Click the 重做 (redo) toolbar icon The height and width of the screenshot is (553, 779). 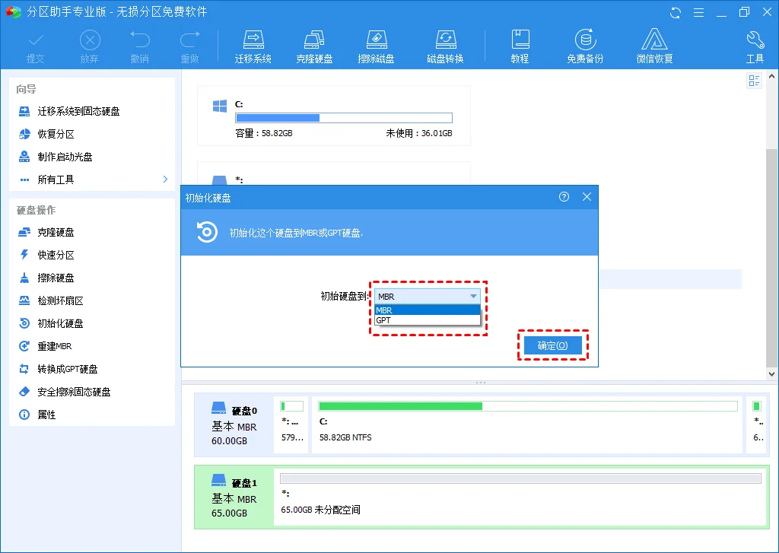(189, 47)
